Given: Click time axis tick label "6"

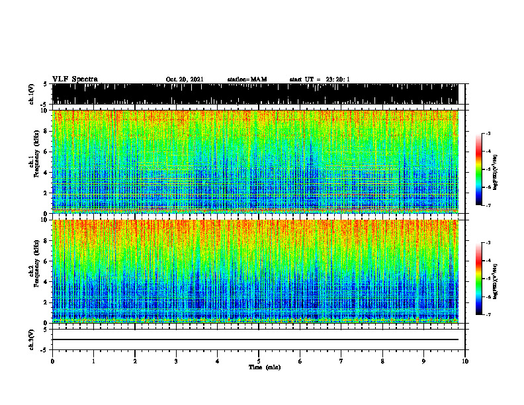Looking at the screenshot, I should tap(300, 361).
